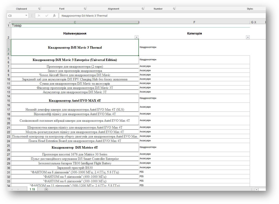Image resolution: width=279 pixels, height=204 pixels.
Task: Select cell Захист для пропелерів квадрокоптера
Action: [75, 71]
